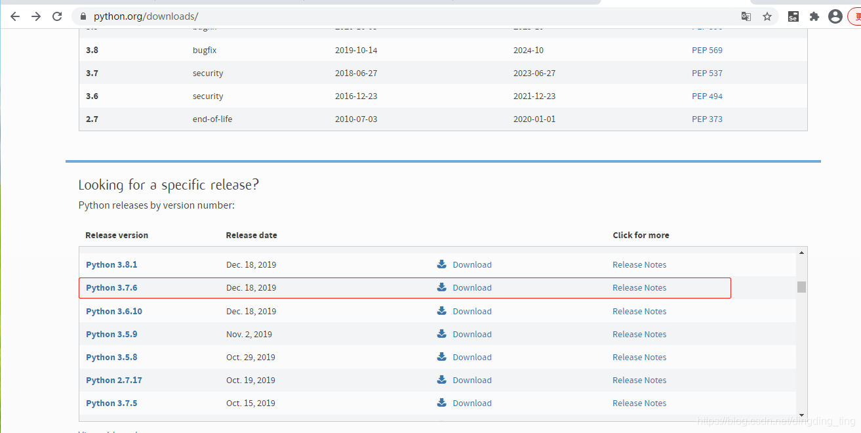Click download icon for Python 3.6.10

(x=442, y=311)
